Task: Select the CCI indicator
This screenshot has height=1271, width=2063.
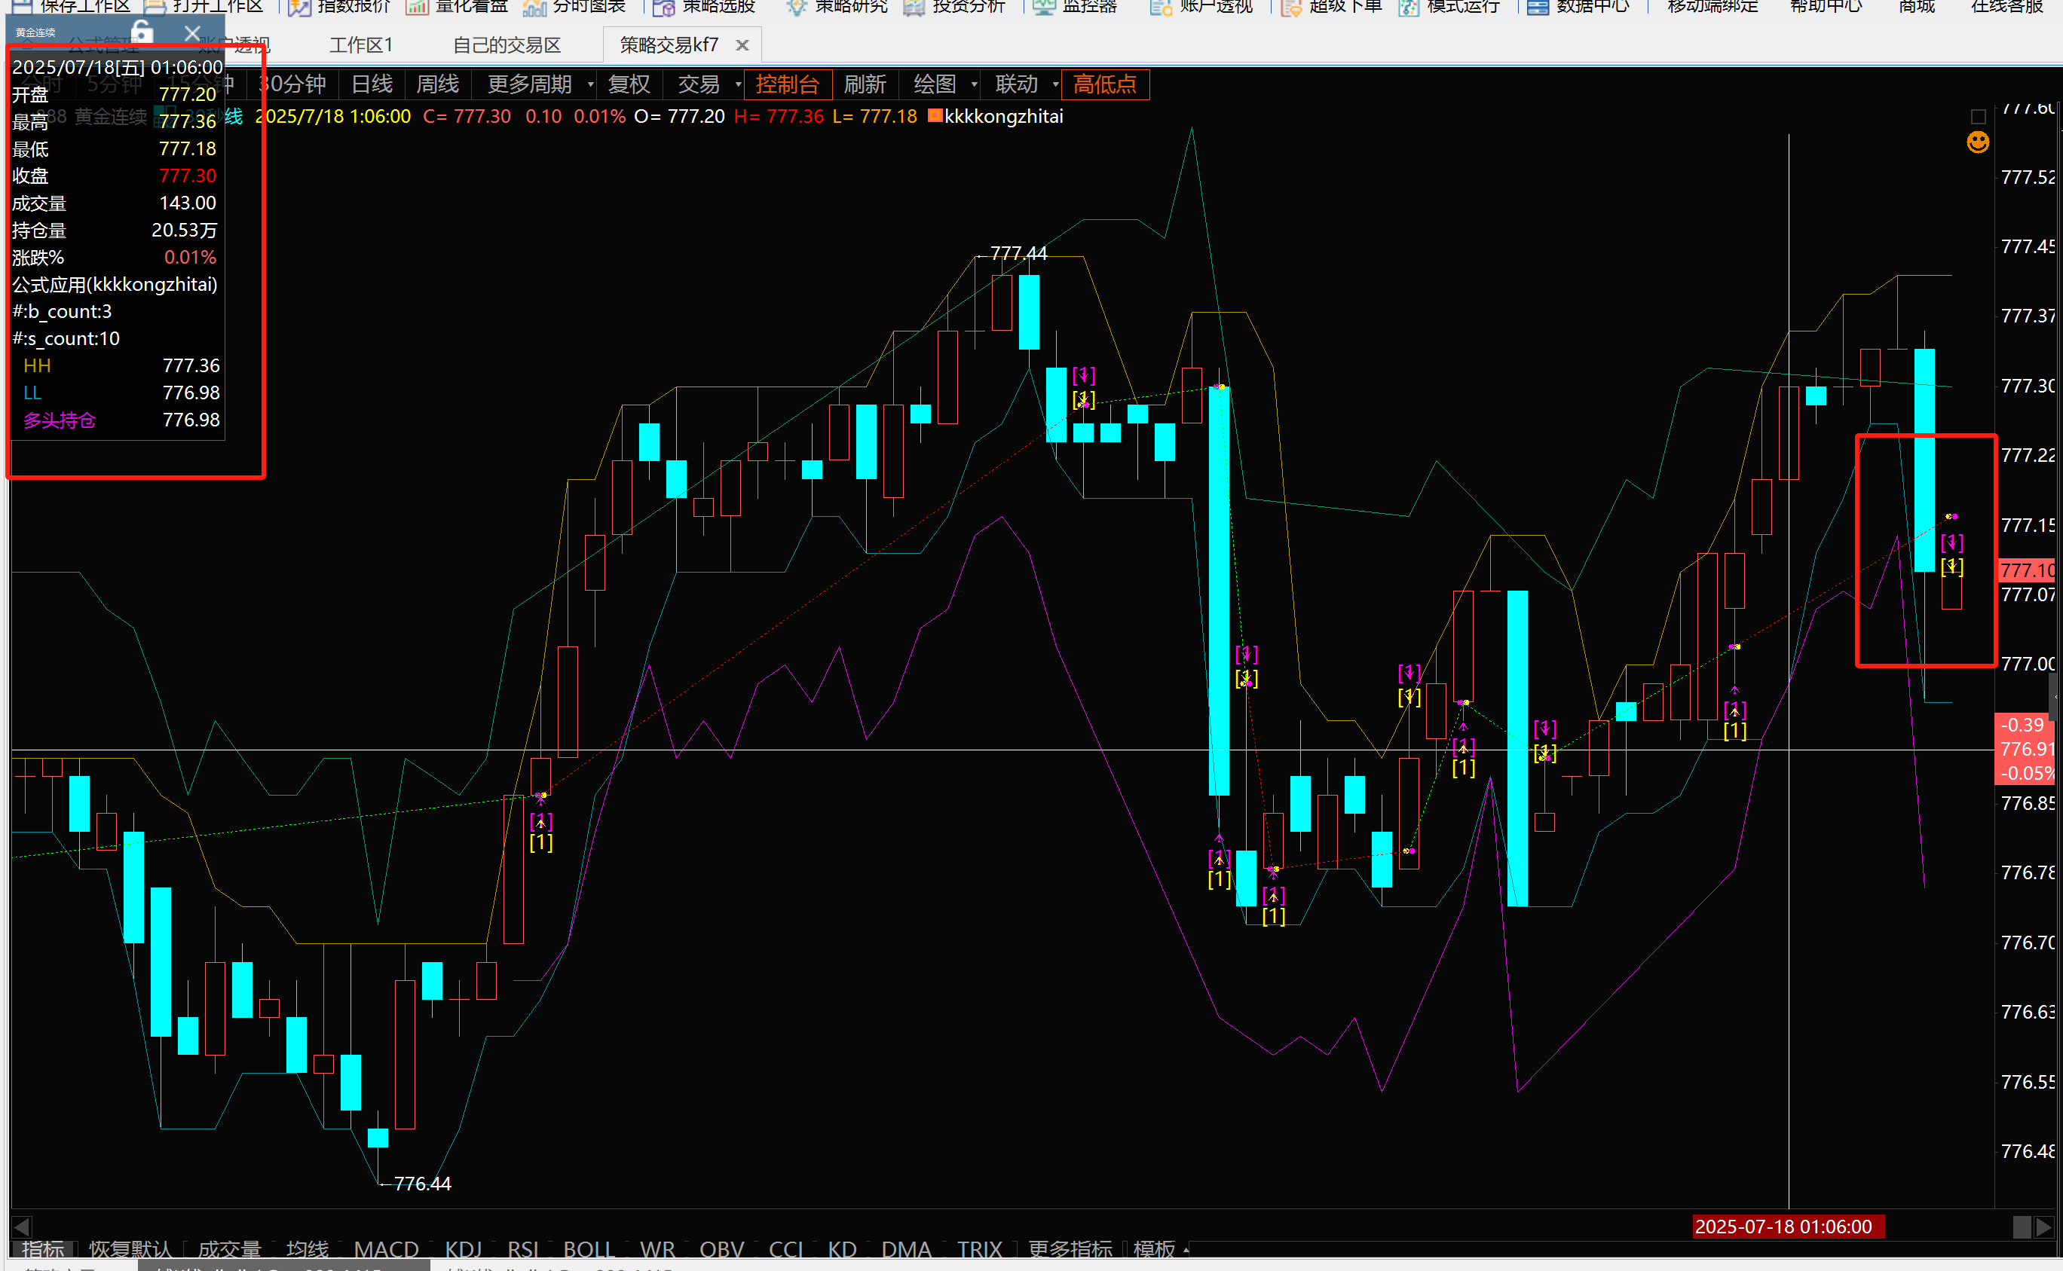Action: pyautogui.click(x=786, y=1250)
